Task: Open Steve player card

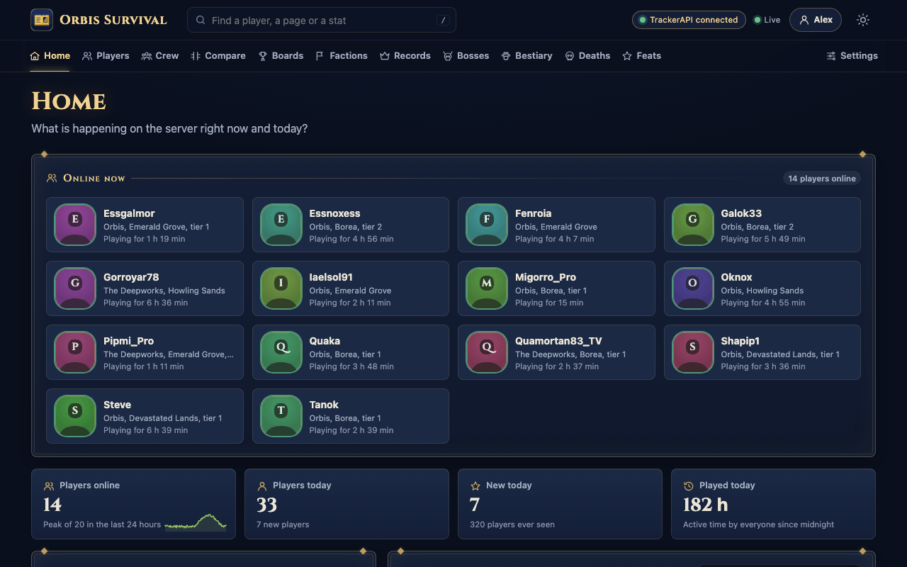Action: tap(145, 416)
